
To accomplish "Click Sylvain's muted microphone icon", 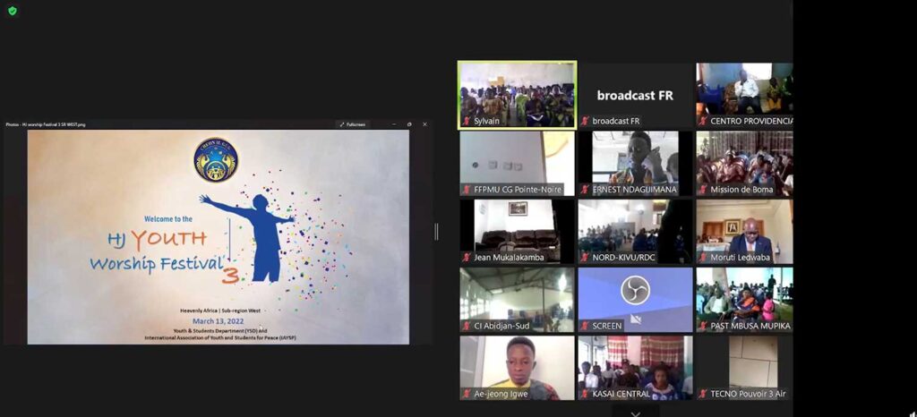I will point(466,121).
